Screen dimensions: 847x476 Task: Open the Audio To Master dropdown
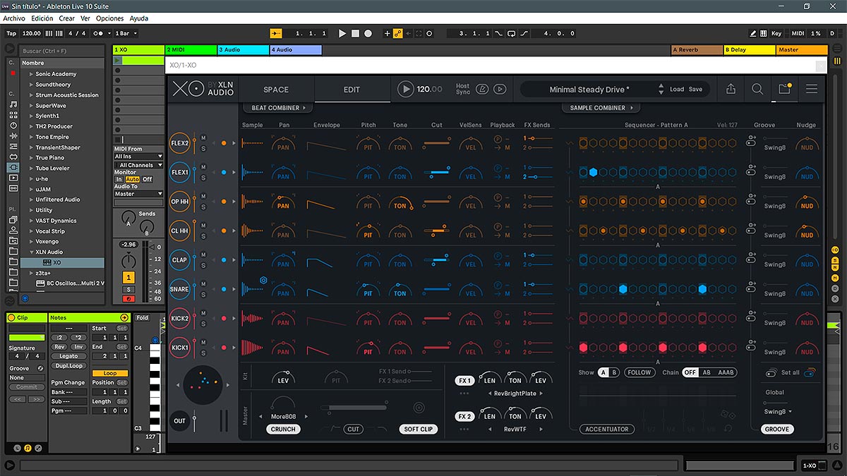click(x=138, y=194)
